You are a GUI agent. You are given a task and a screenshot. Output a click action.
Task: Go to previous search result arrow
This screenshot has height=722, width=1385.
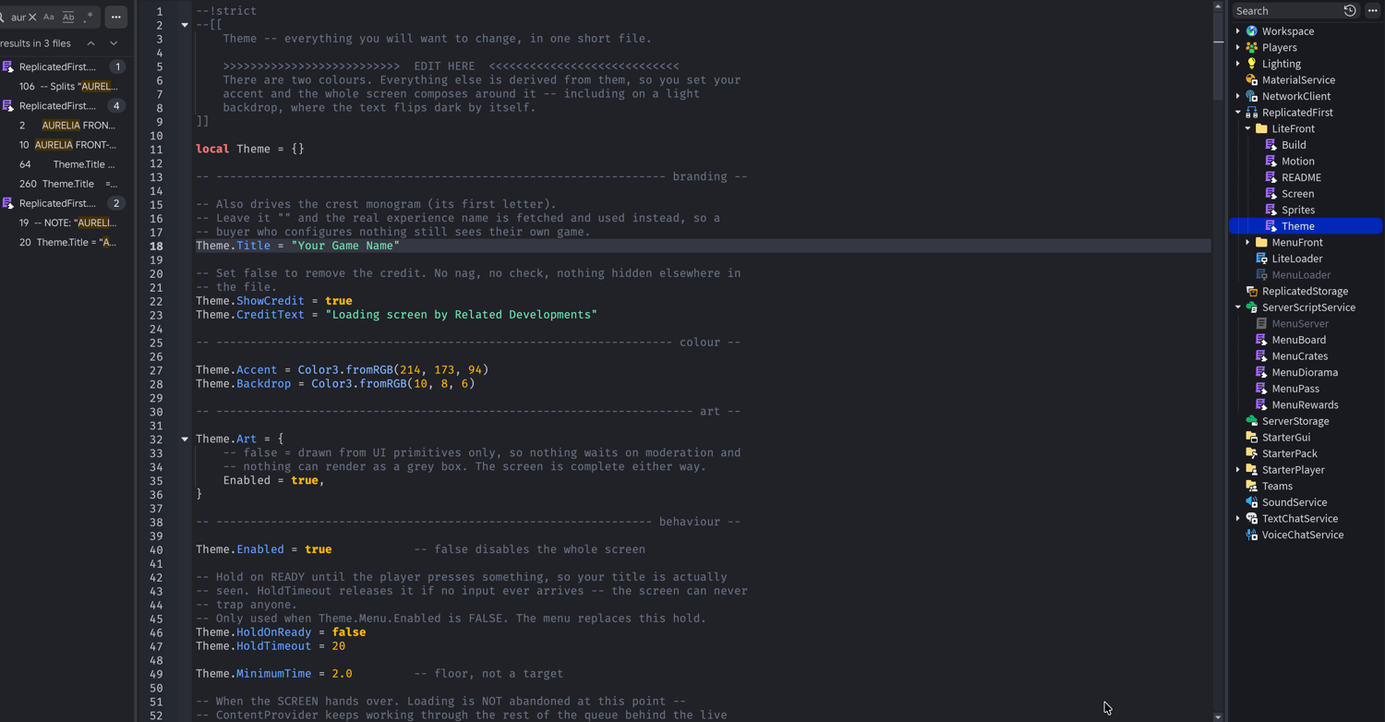(x=90, y=43)
